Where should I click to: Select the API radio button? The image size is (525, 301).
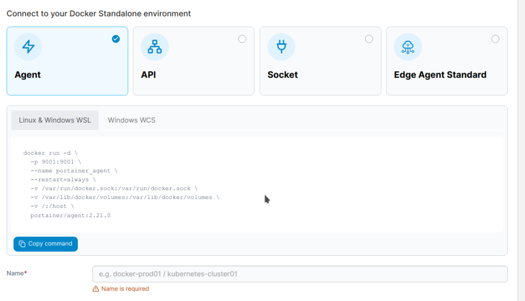(x=242, y=39)
